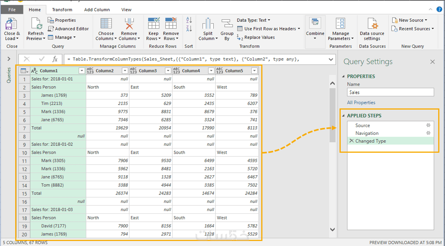The image size is (445, 246).
Task: Switch to the Transform tab
Action: coord(62,9)
